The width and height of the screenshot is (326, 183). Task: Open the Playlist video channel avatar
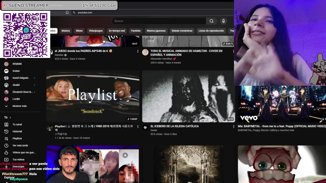point(50,128)
